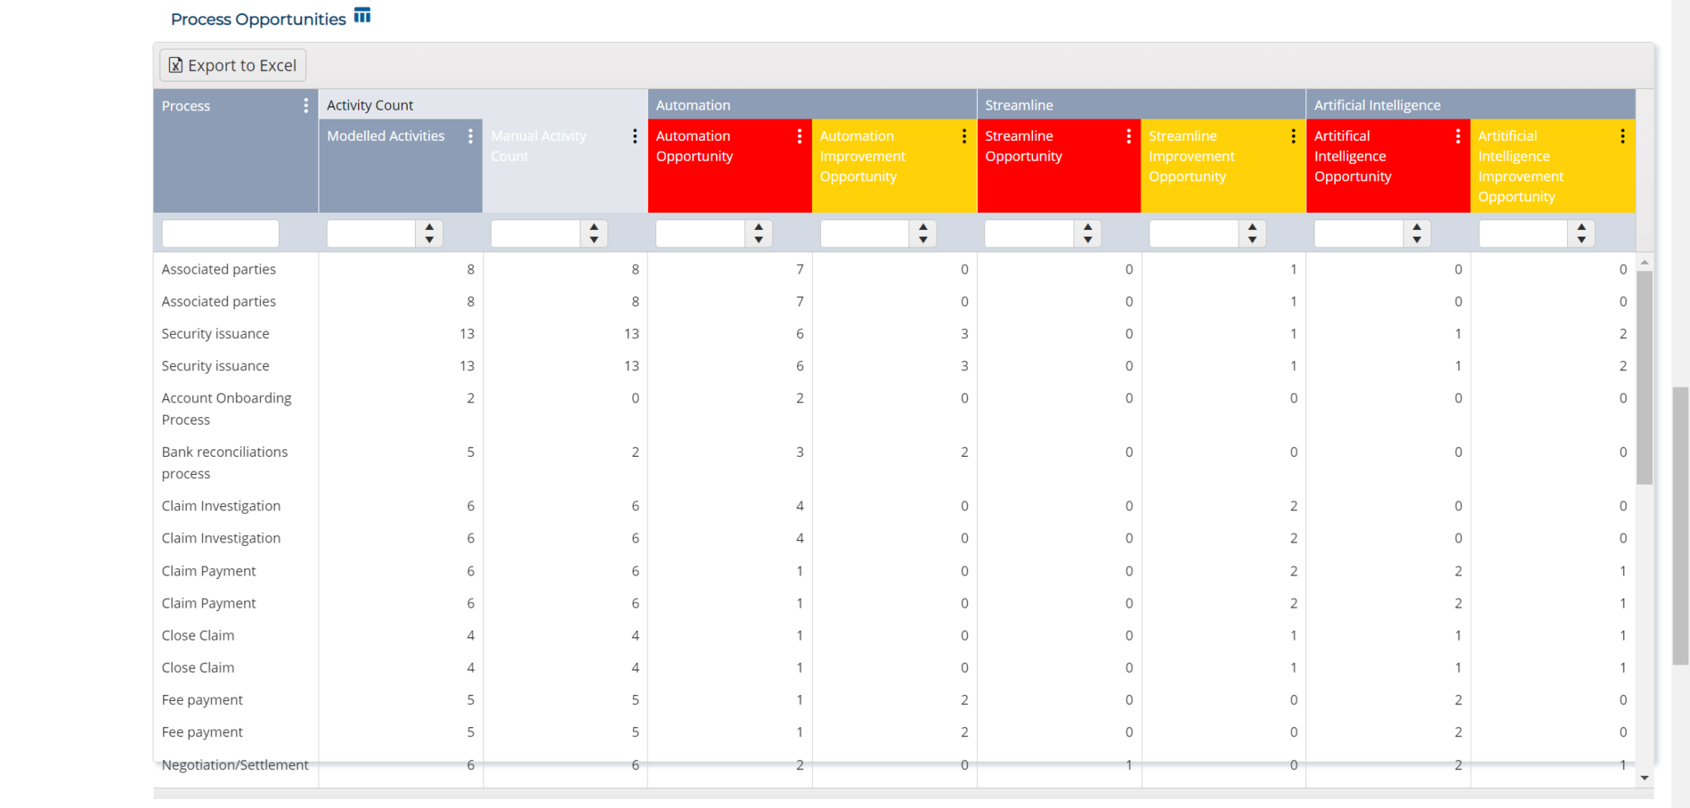The height and width of the screenshot is (808, 1690).
Task: Increment the Modelled Activities filter value
Action: pos(429,228)
